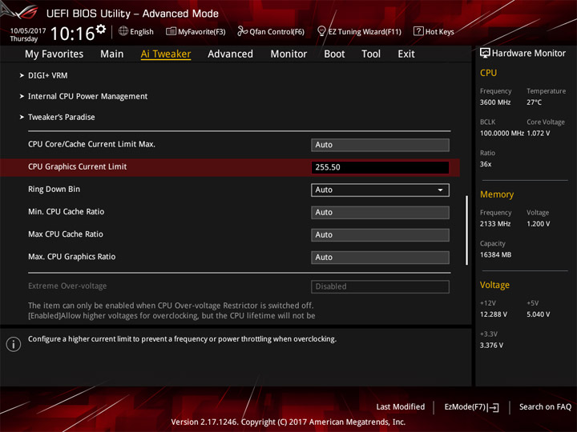Click the Qfan Control fan icon

(242, 31)
